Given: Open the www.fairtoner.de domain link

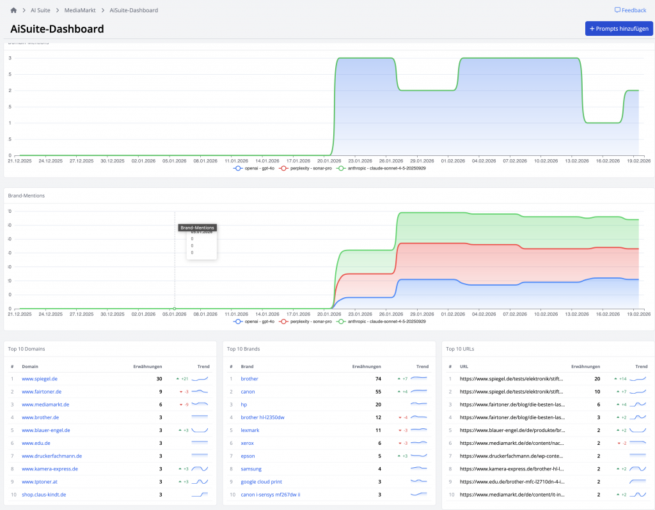Looking at the screenshot, I should [42, 392].
